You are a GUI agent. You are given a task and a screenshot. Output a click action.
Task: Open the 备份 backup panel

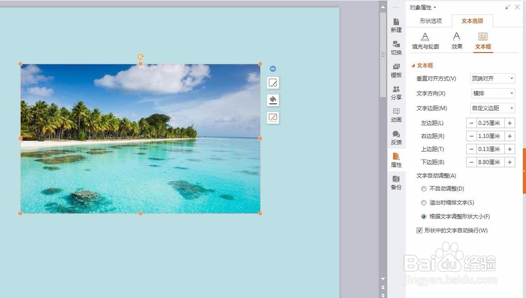click(x=396, y=183)
